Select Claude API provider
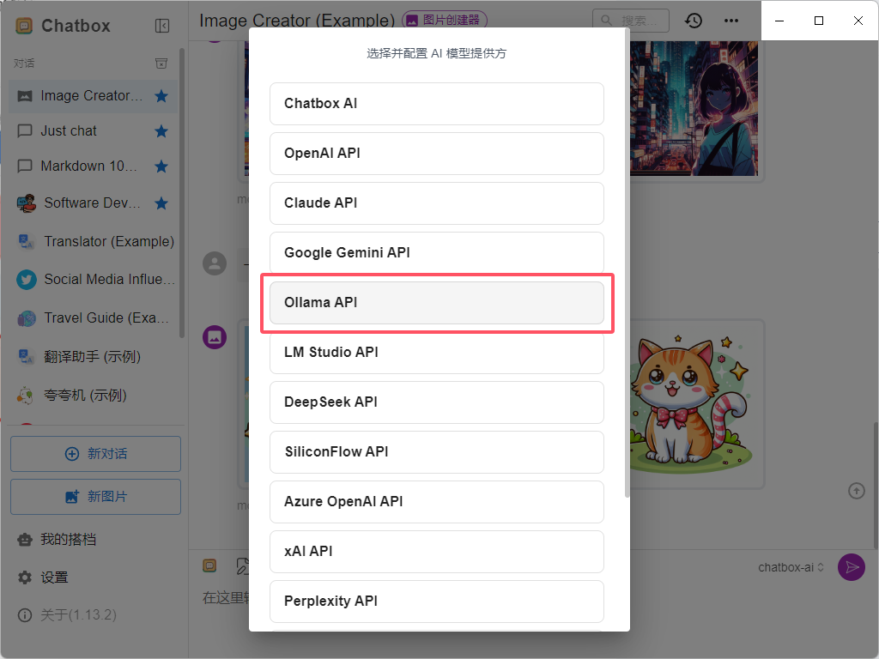879x659 pixels. pos(436,203)
